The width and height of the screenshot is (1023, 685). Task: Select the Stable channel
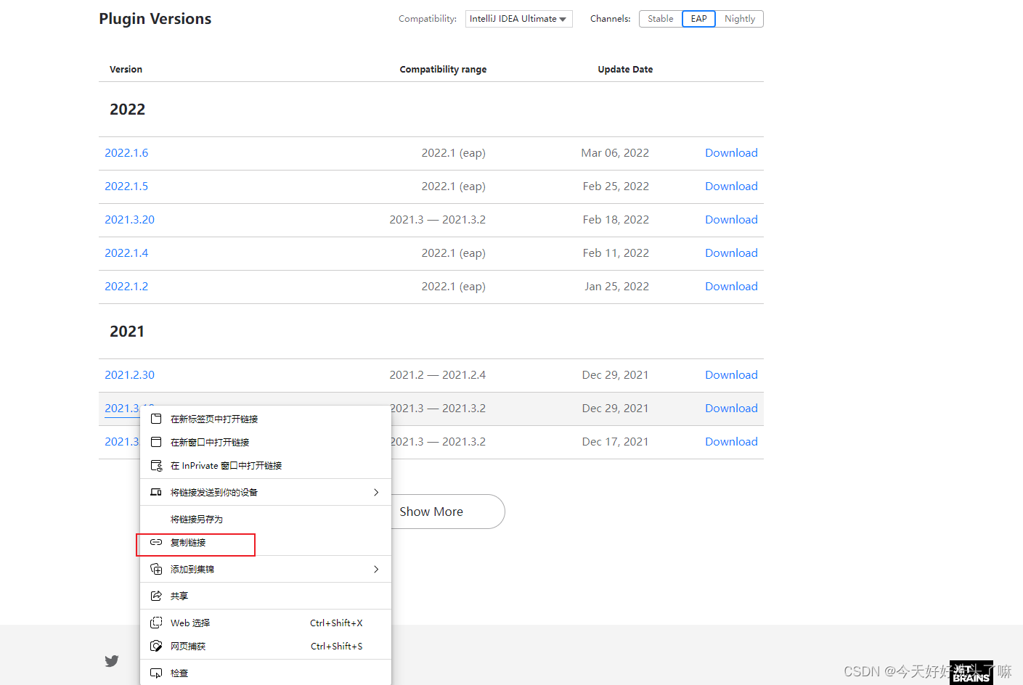(x=661, y=19)
